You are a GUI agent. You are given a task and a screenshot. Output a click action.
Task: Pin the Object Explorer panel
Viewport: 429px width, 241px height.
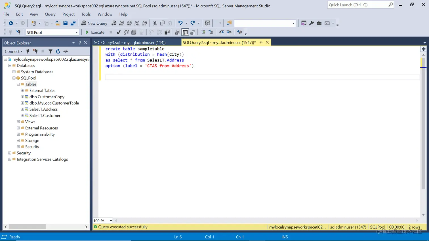[80, 43]
